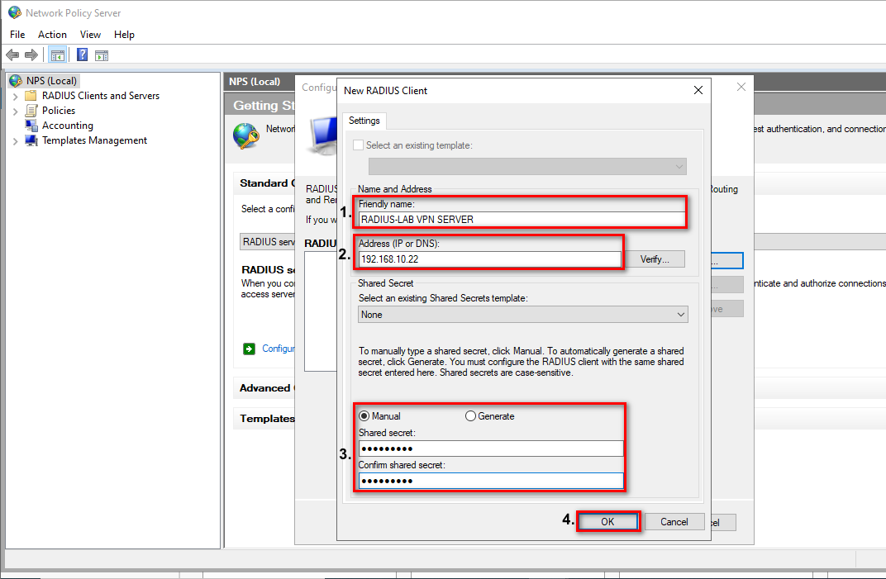Select the Manual radio button
Viewport: 886px width, 579px height.
coord(364,416)
